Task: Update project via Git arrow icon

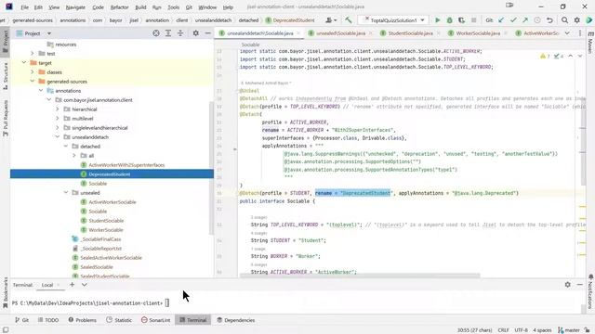Action: coord(501,20)
